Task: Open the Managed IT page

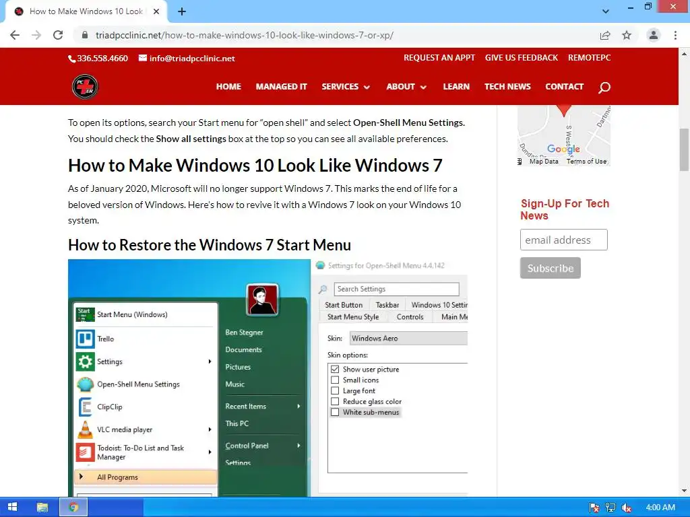Action: coord(281,87)
